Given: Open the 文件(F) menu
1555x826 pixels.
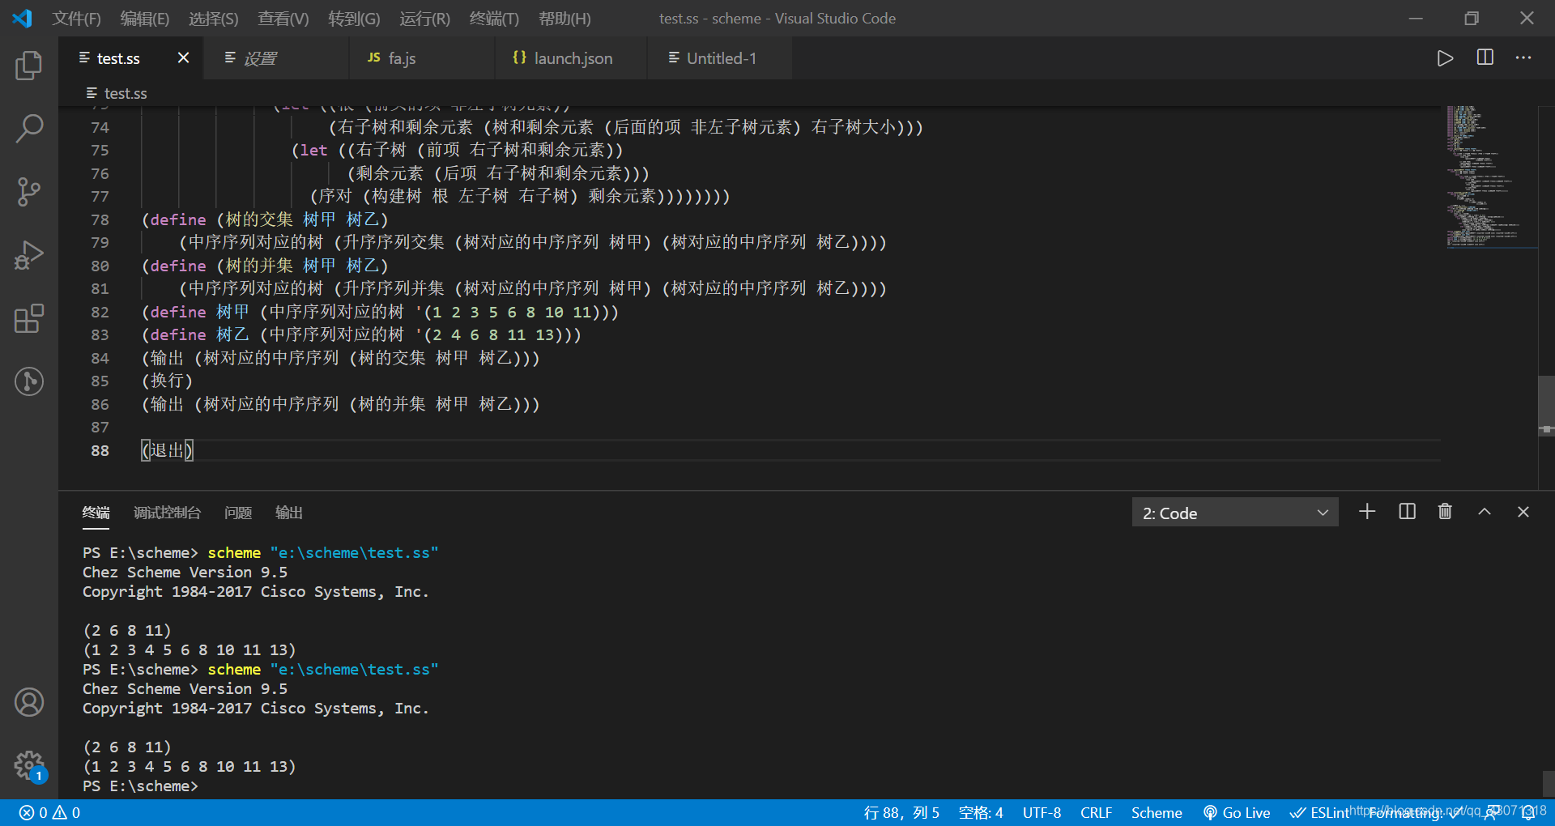Looking at the screenshot, I should (76, 19).
